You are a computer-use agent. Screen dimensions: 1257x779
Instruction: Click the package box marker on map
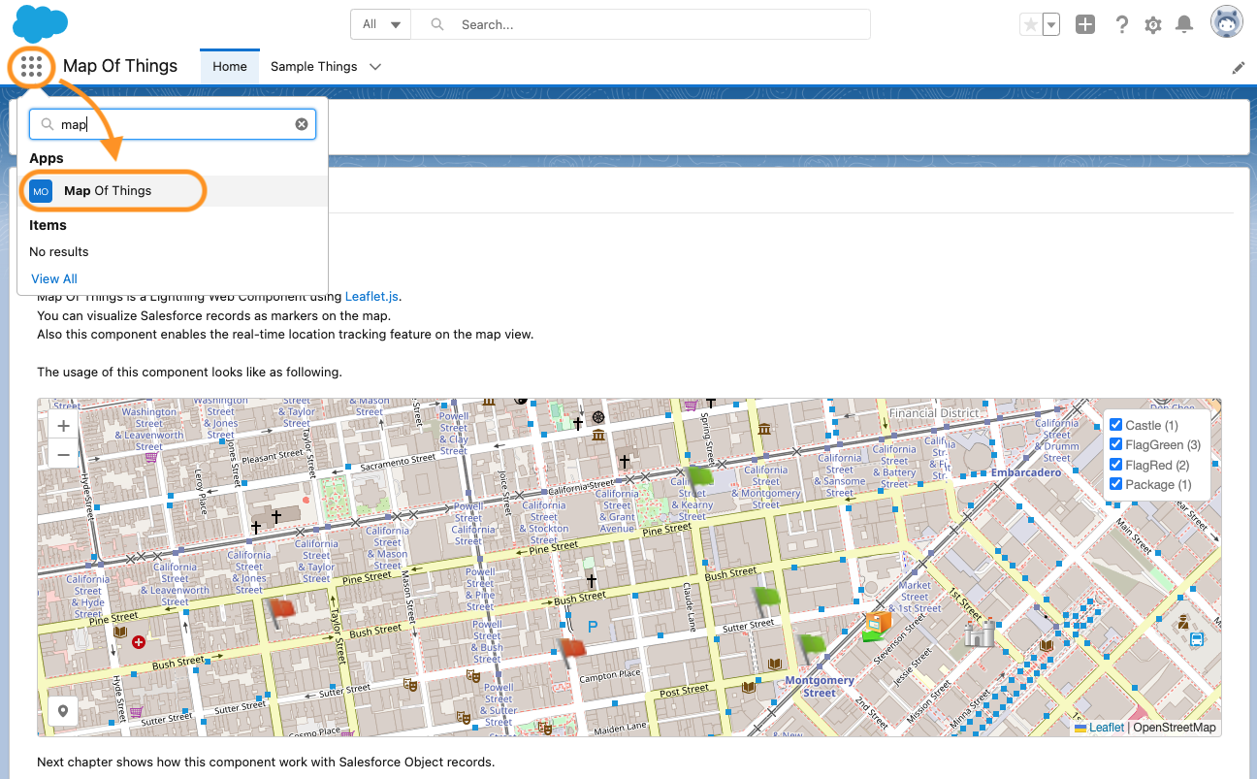point(877,626)
